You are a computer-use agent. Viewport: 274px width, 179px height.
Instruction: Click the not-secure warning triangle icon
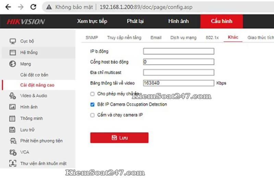click(49, 7)
